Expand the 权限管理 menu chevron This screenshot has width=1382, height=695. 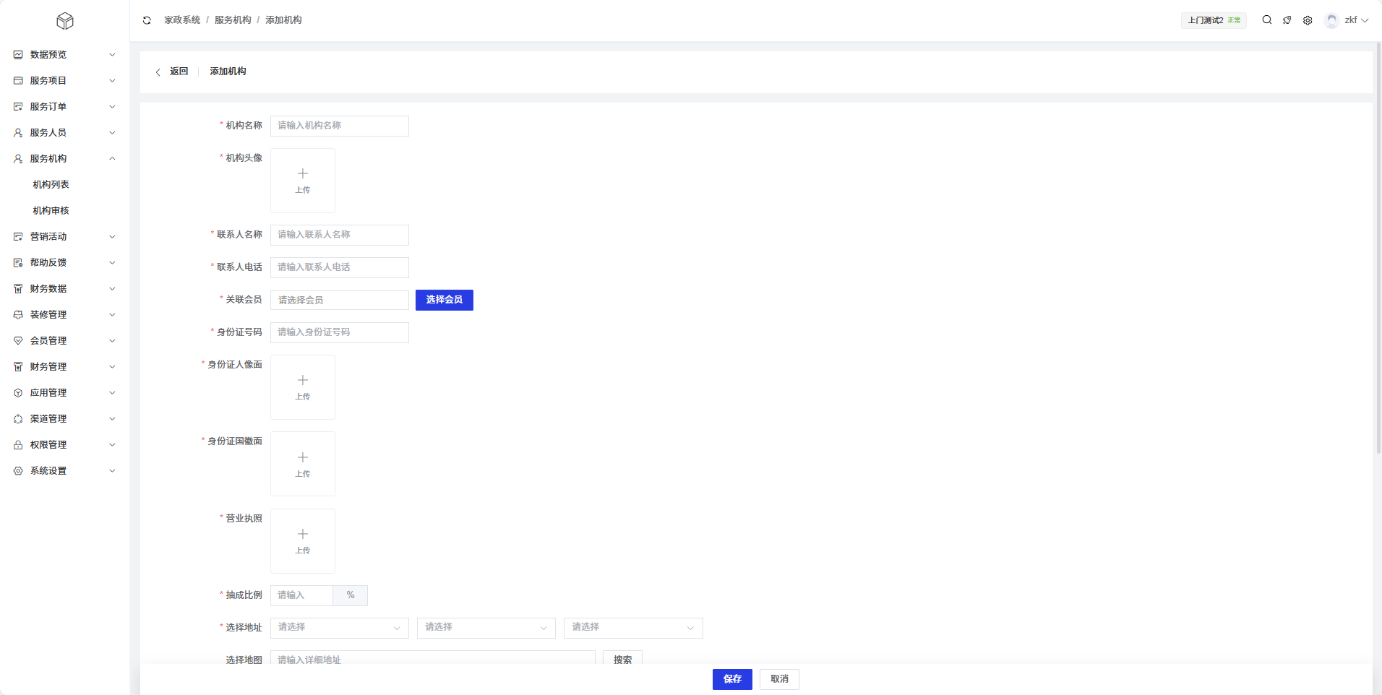point(112,445)
